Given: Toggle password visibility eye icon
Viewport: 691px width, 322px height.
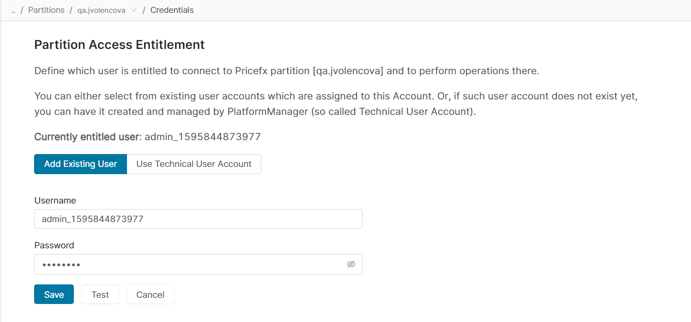Looking at the screenshot, I should [351, 264].
